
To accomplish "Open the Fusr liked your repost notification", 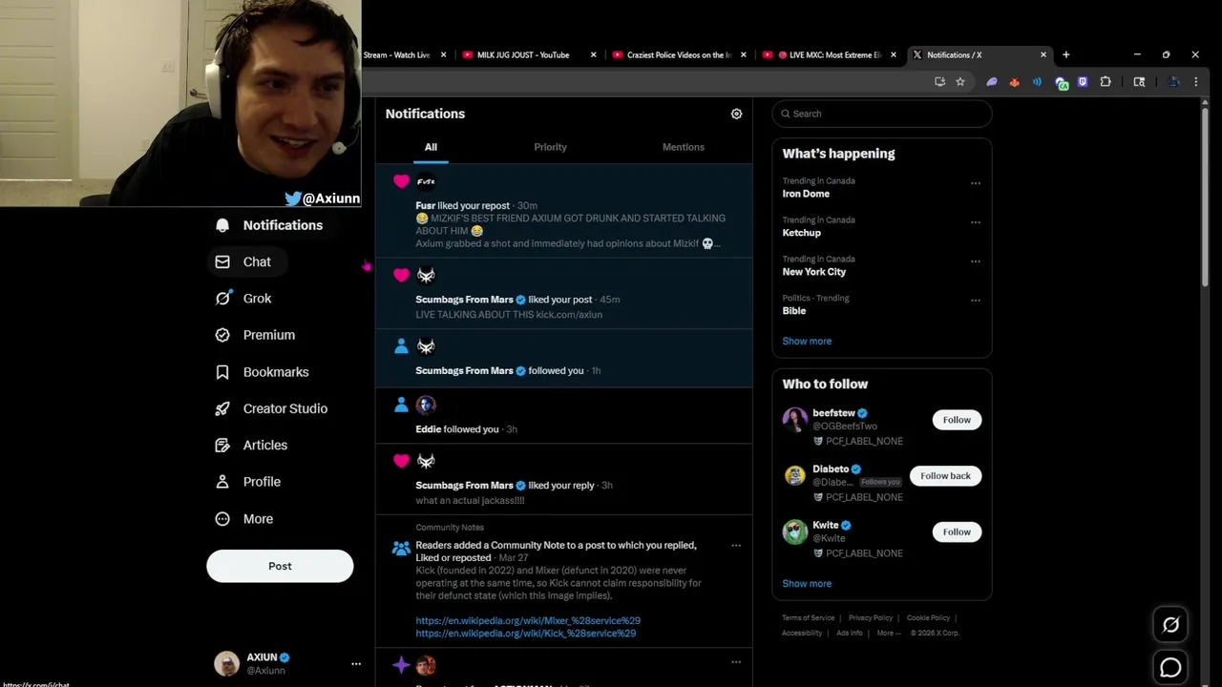I will [x=563, y=212].
